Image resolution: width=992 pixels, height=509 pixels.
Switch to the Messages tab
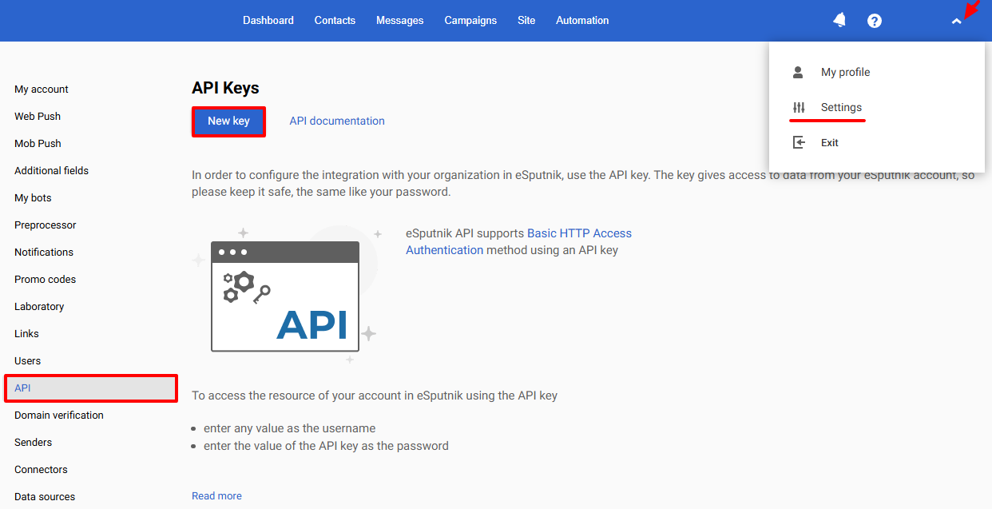point(400,20)
